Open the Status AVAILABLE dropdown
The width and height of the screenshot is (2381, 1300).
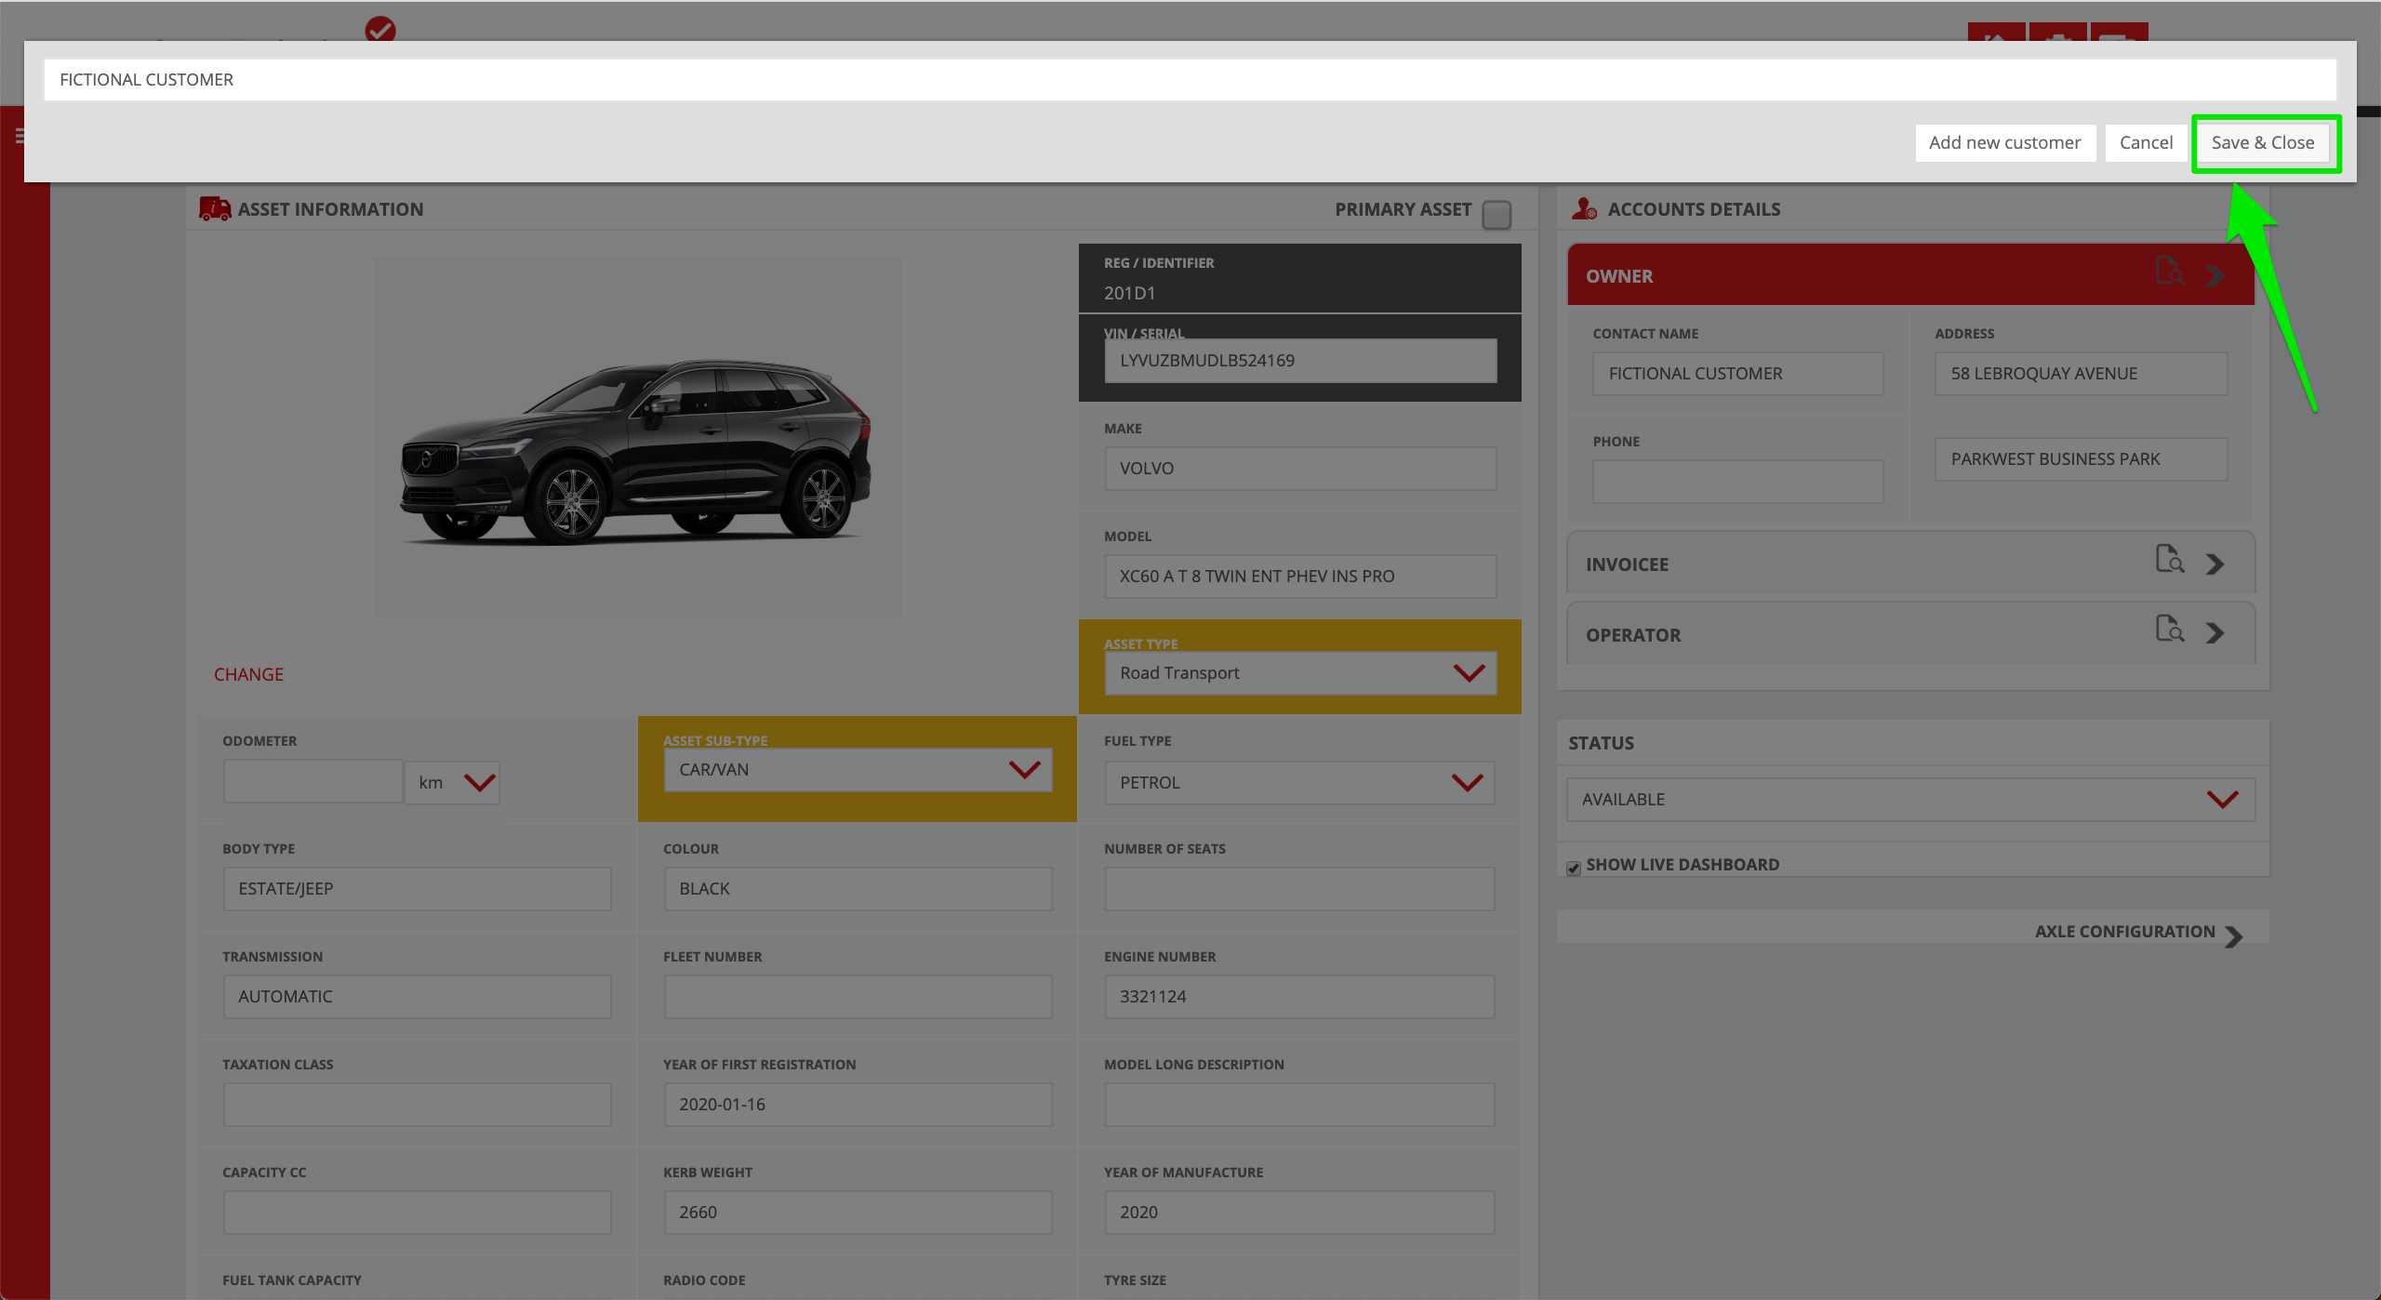pos(1911,800)
